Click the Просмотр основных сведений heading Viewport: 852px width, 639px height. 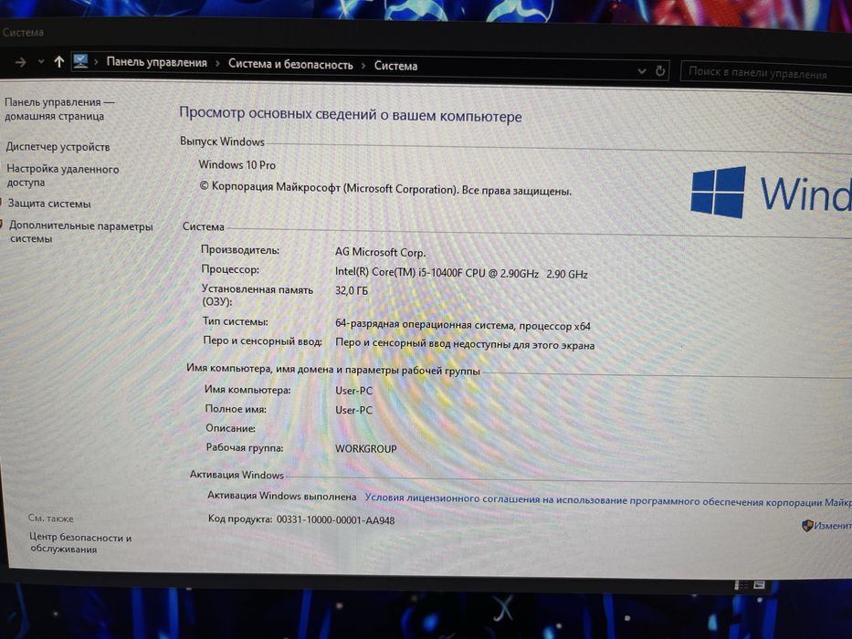pos(351,115)
